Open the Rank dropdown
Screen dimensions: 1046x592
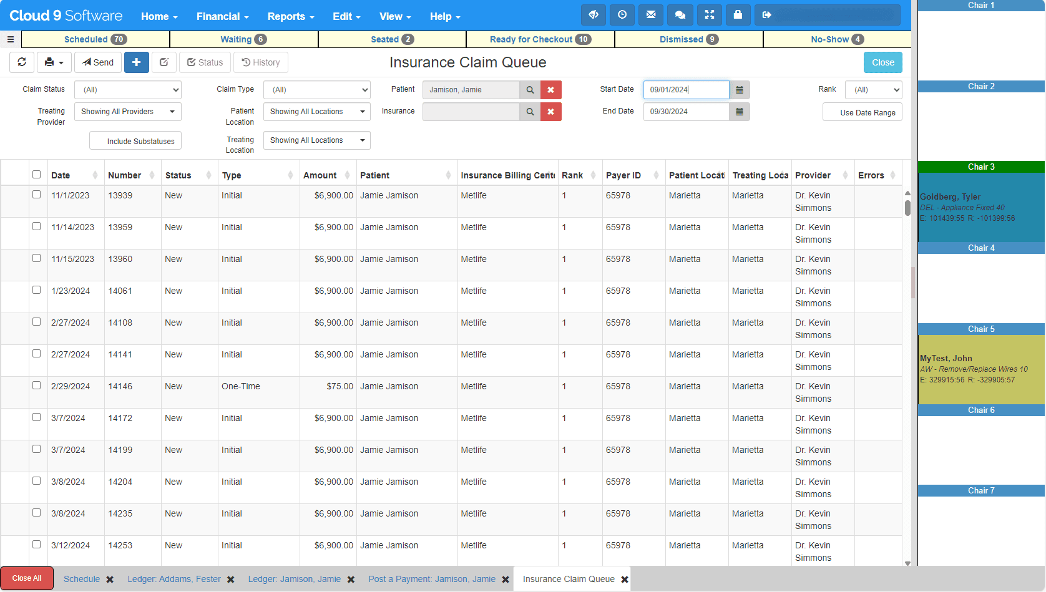coord(873,89)
